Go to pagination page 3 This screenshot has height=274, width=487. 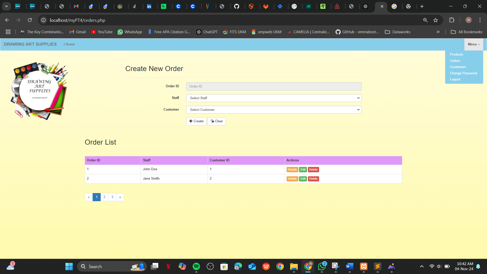click(112, 197)
